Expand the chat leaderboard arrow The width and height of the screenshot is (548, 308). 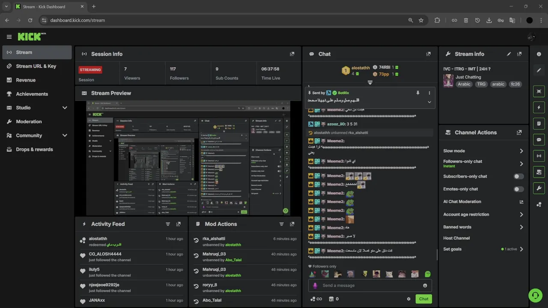370,83
